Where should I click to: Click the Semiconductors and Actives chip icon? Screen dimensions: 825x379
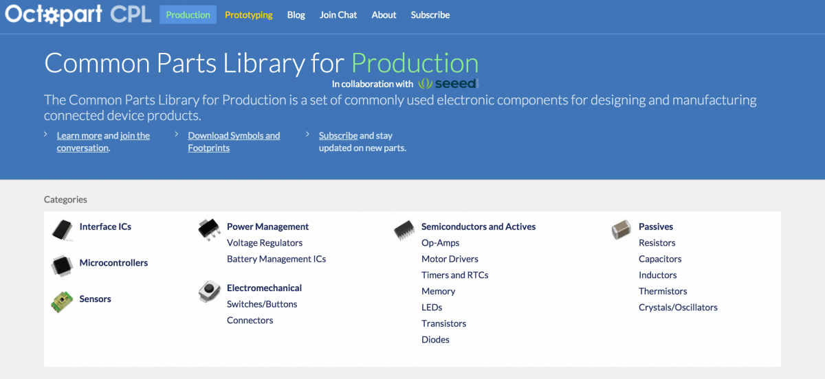tap(404, 230)
